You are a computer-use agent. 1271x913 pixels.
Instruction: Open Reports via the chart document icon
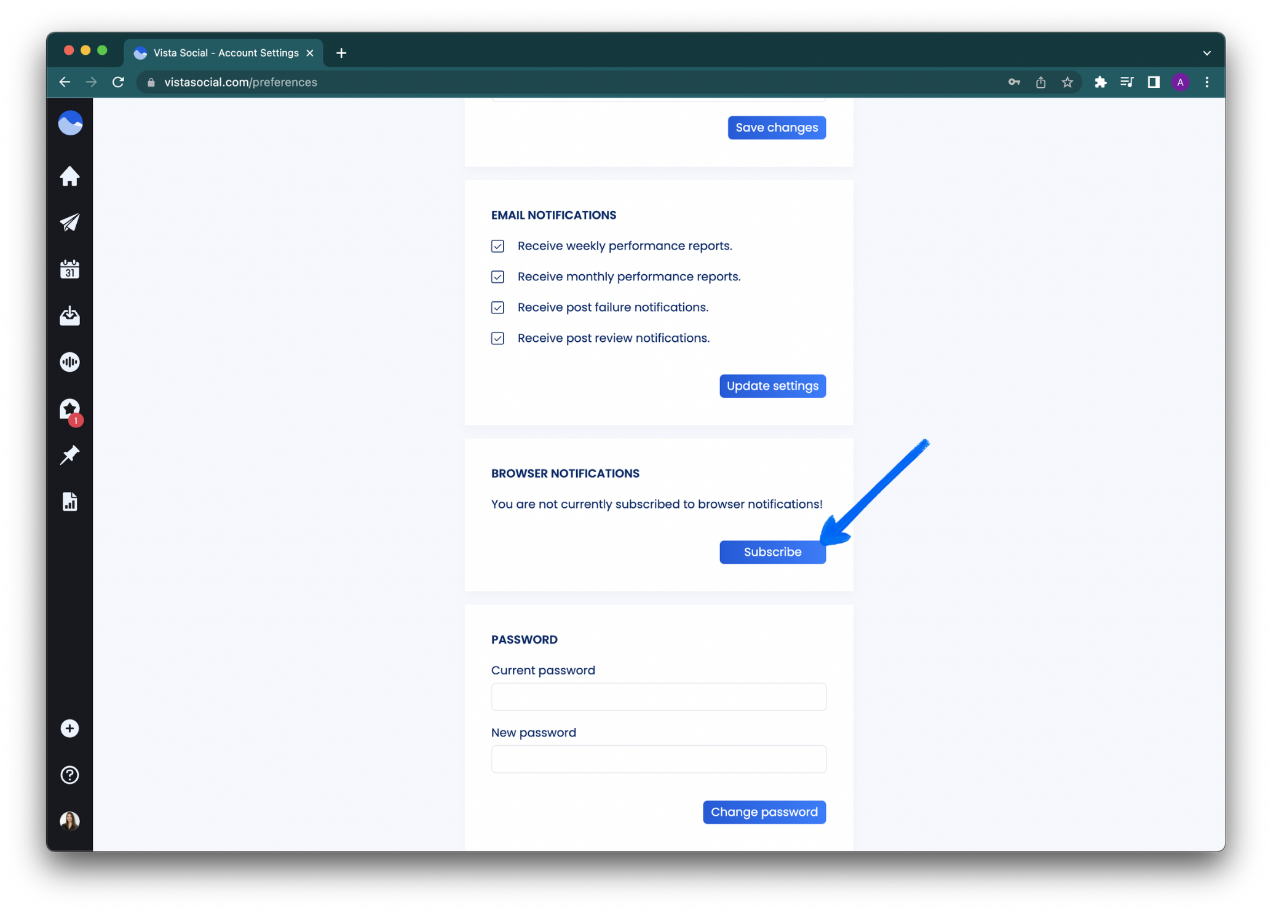pos(69,501)
